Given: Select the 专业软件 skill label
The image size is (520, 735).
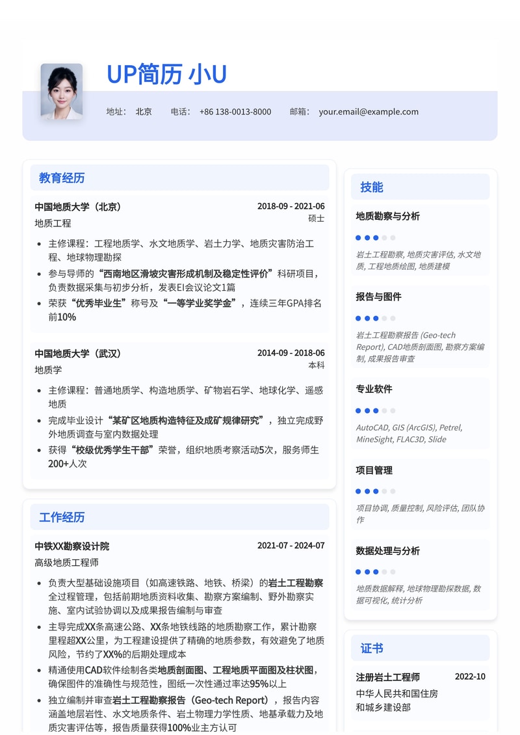Looking at the screenshot, I should click(374, 389).
